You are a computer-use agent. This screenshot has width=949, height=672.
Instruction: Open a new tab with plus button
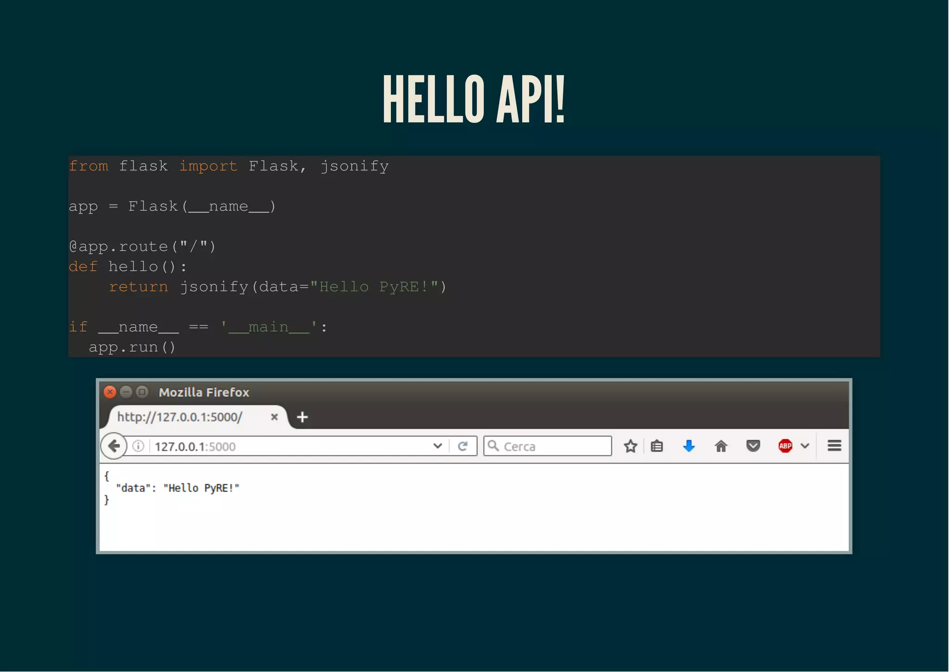pos(302,417)
